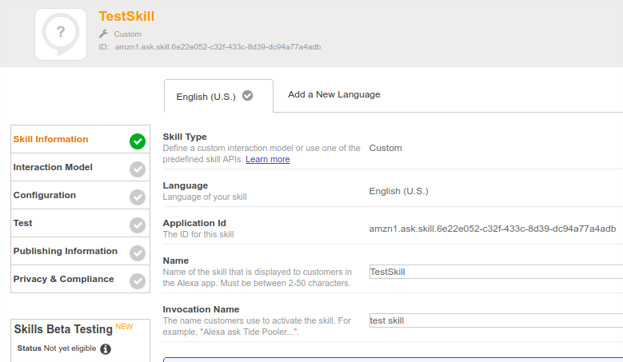Go to the Interaction Model section
This screenshot has width=623, height=362.
tap(53, 168)
